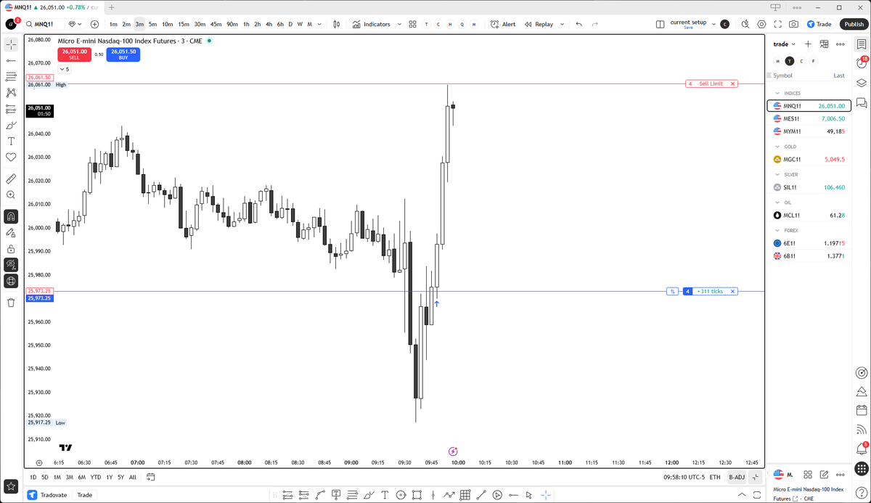The width and height of the screenshot is (871, 503).
Task: Collapse the INDICES watchlist section
Action: tap(777, 93)
